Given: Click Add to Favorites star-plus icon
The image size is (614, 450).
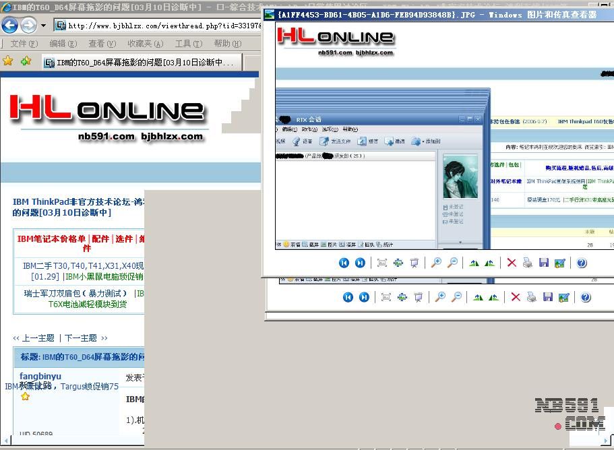Looking at the screenshot, I should (26, 61).
